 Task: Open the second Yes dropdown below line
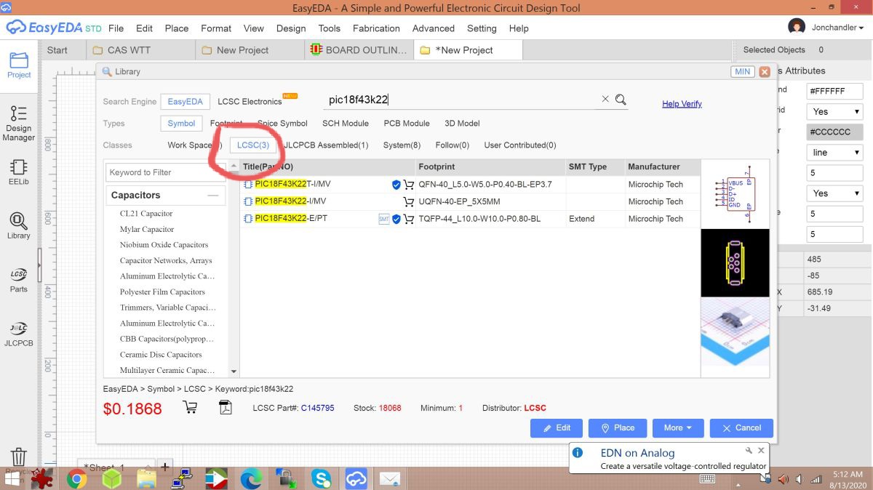pyautogui.click(x=834, y=193)
